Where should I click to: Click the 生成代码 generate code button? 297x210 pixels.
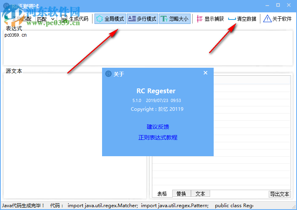tap(75, 19)
